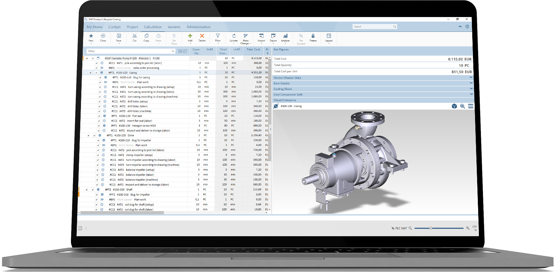Click the zoom magnifier in Visual Enterprise
Screen dimensions: 556x272
click(x=463, y=106)
